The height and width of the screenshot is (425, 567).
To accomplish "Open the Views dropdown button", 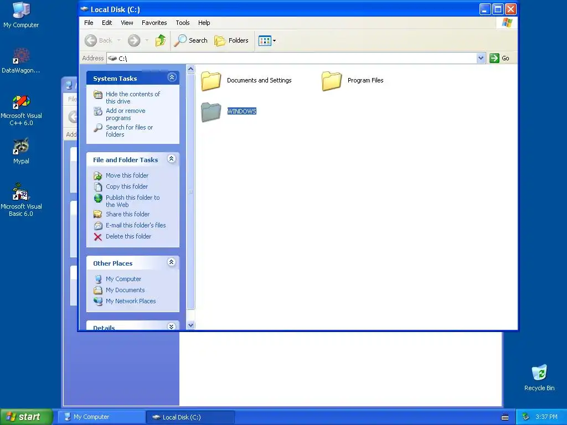I will [x=267, y=40].
